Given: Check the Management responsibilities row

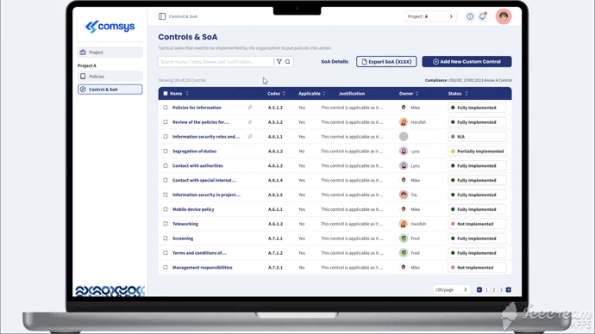Looking at the screenshot, I should pyautogui.click(x=166, y=268).
